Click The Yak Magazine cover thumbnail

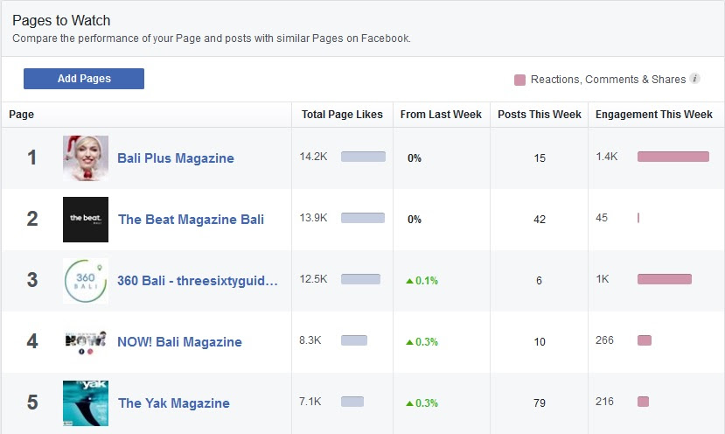point(86,402)
